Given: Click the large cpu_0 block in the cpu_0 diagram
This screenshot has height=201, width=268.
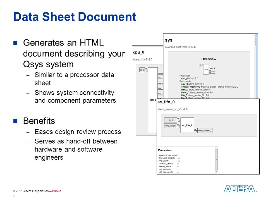Looking at the screenshot, I should 153,100.
